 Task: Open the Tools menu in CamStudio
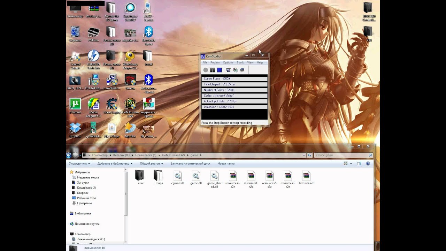240,63
